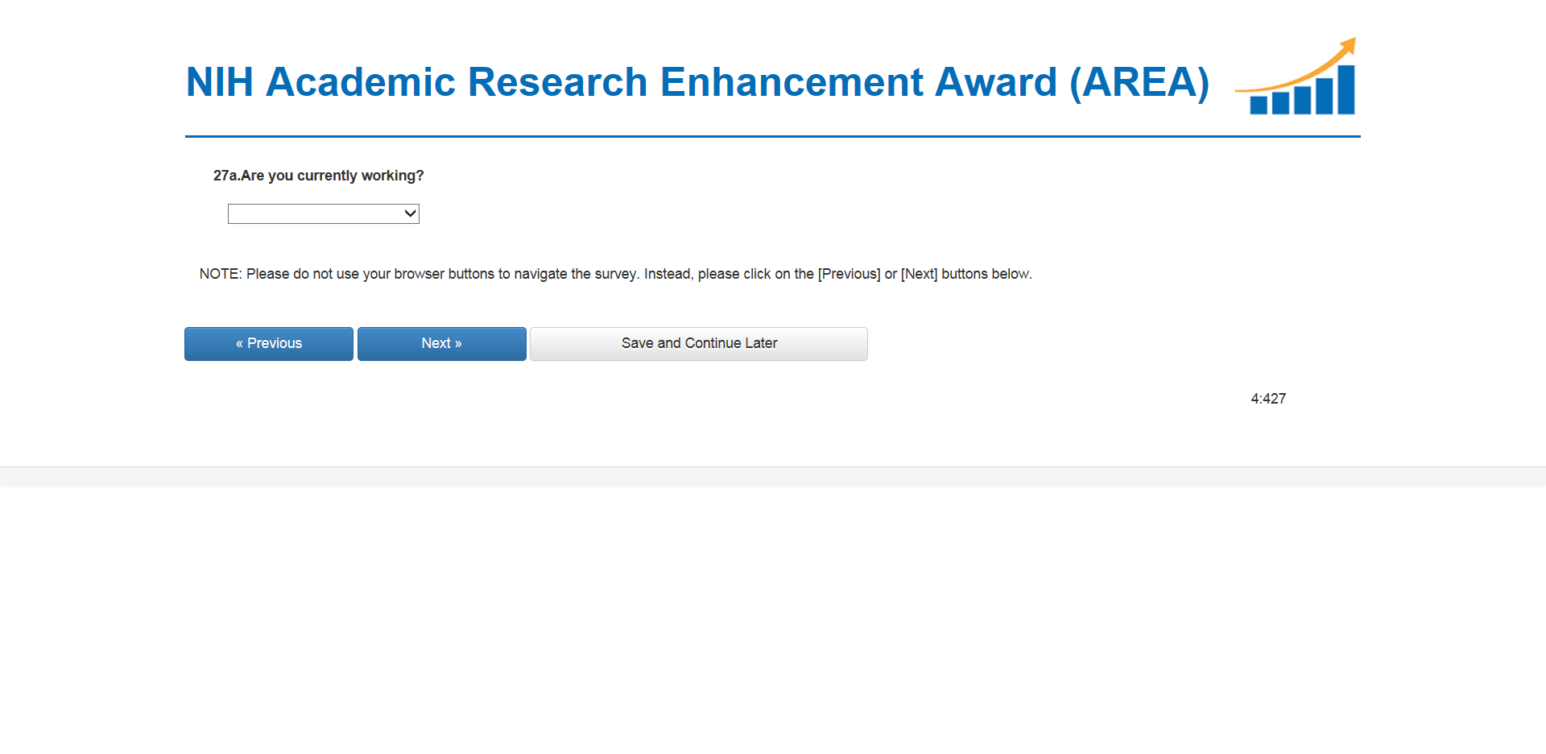Screen dimensions: 1546x754
Task: Click the bar chart growth logo
Action: (x=1296, y=78)
